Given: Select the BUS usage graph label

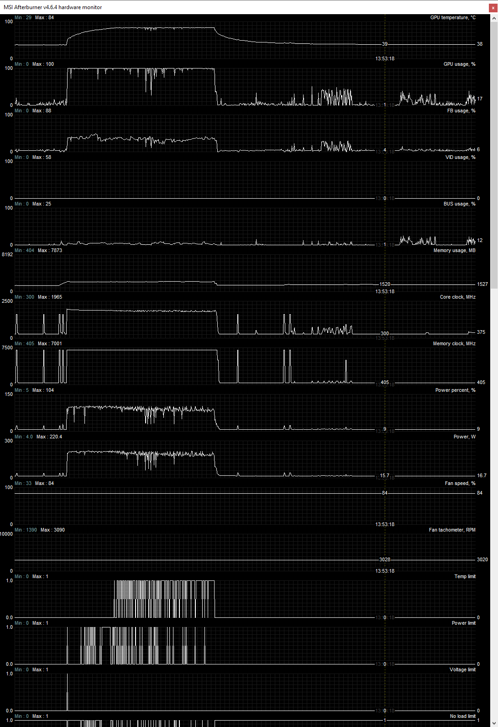Looking at the screenshot, I should (459, 204).
